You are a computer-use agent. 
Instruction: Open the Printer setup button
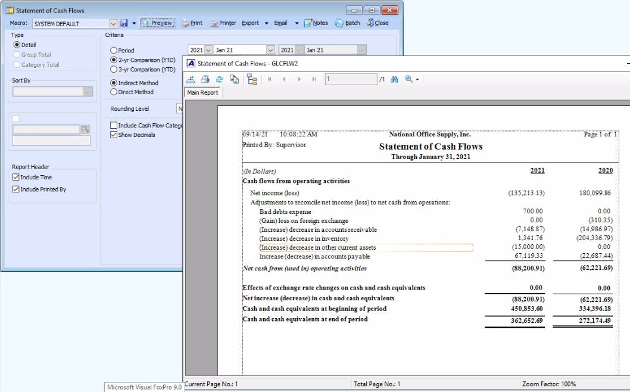point(223,23)
